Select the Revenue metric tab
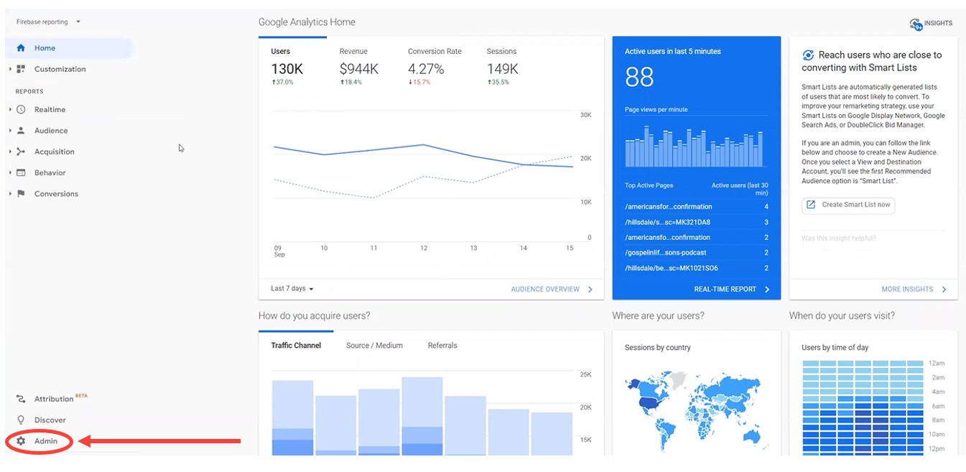Image resolution: width=966 pixels, height=472 pixels. pos(353,52)
